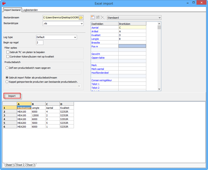Viewport: 208px width, 170px height.
Task: Click the mapping list scroll down arrow
Action: 159,89
